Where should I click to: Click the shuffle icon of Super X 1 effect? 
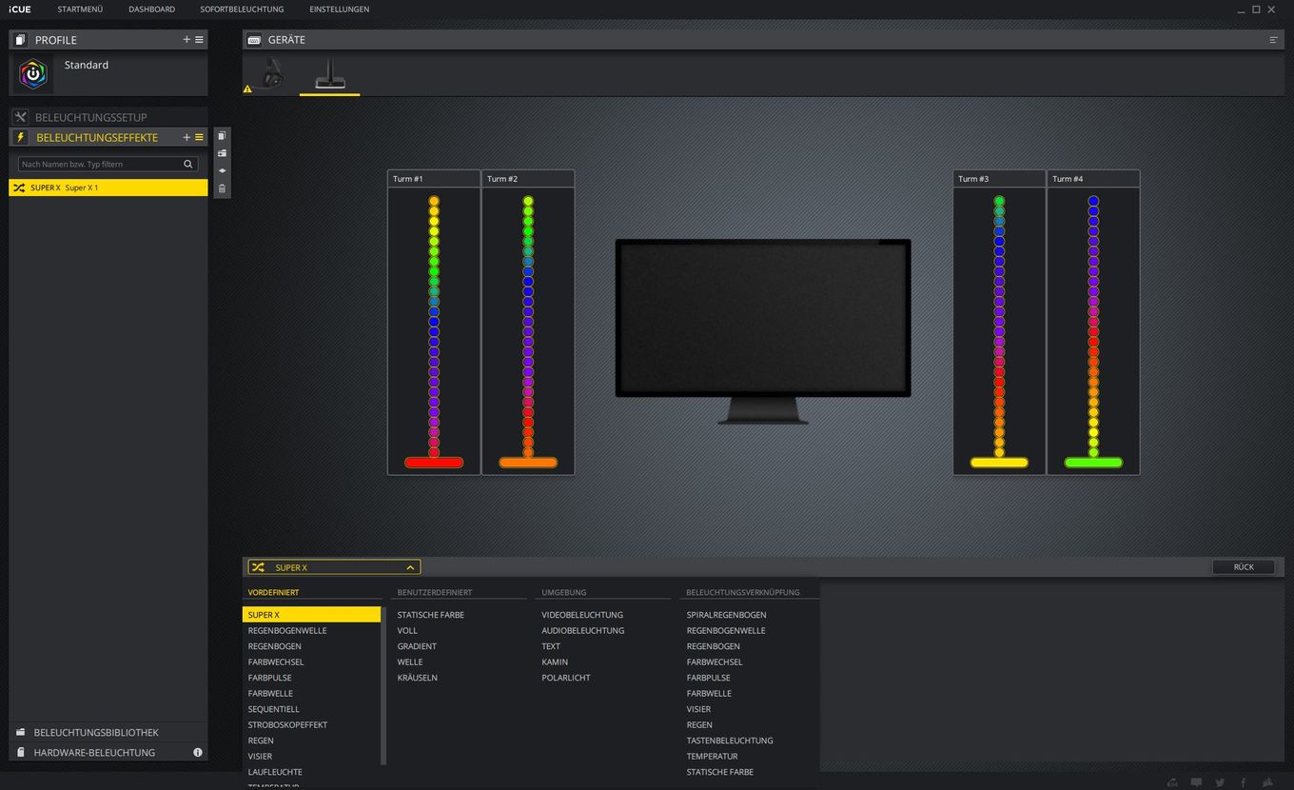[19, 188]
